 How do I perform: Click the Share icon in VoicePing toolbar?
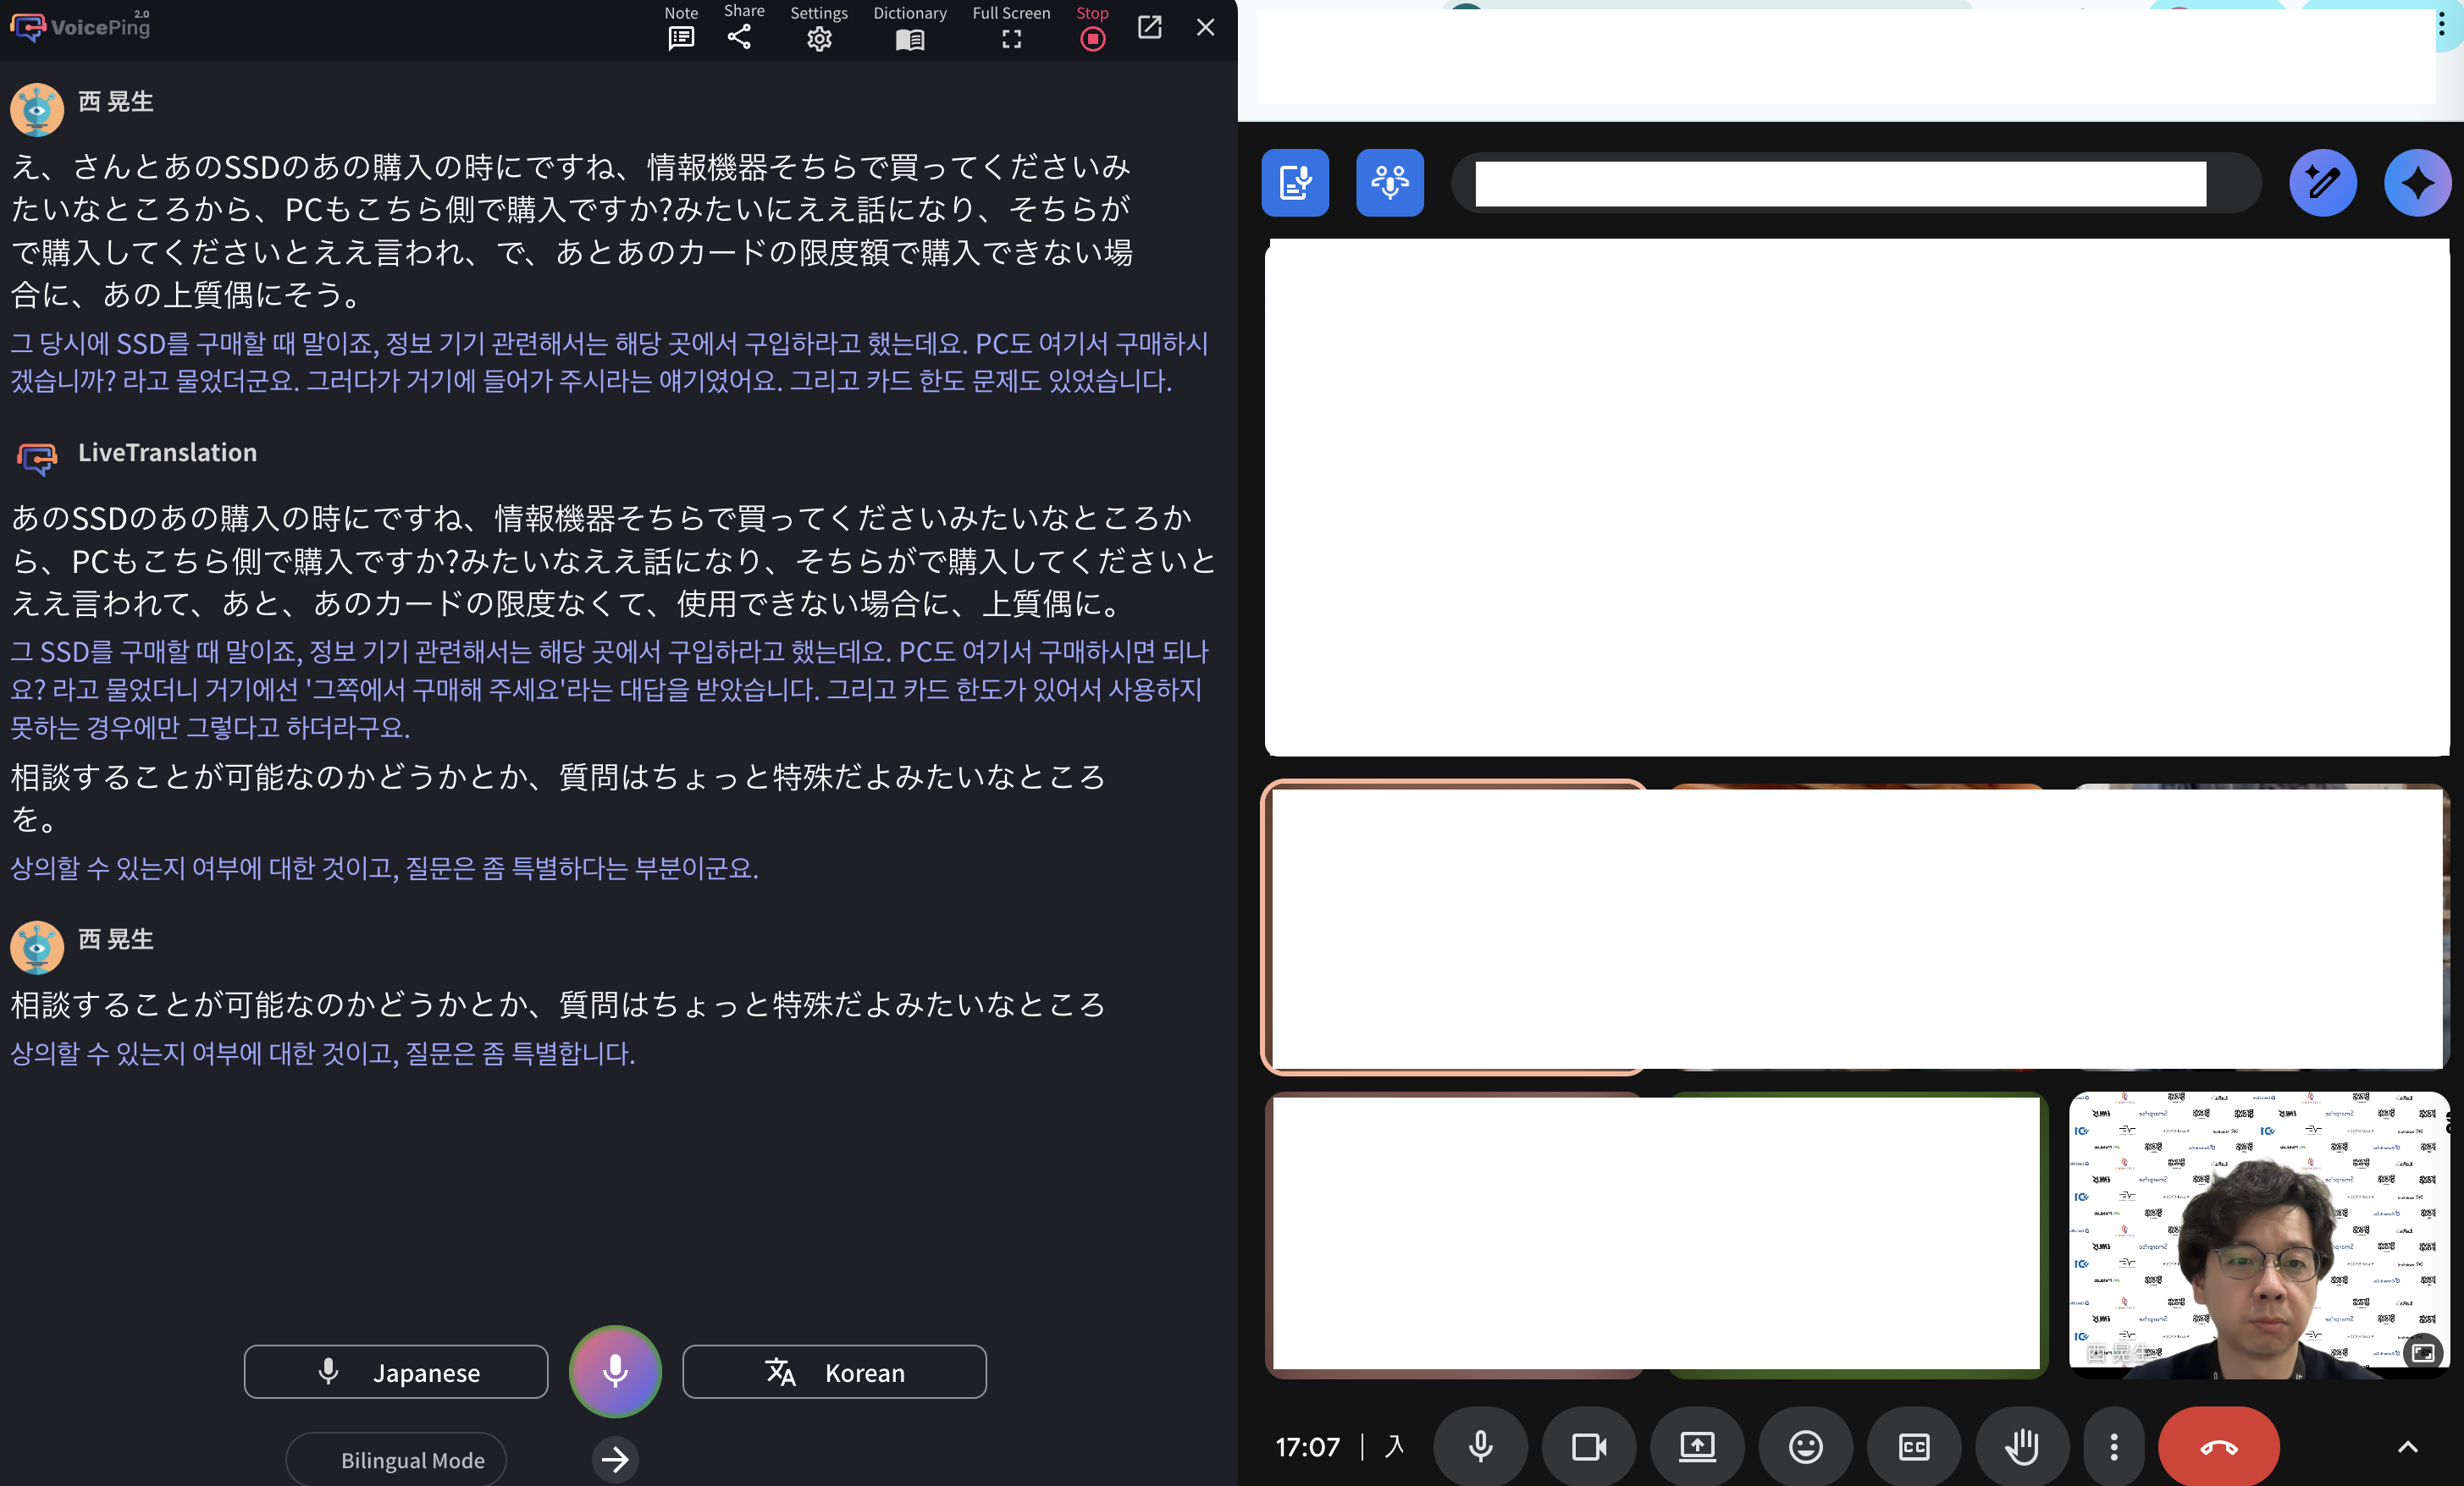741,37
